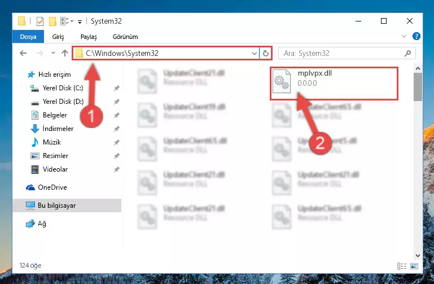434x284 pixels.
Task: Click the Ara: System32 search box
Action: 347,53
